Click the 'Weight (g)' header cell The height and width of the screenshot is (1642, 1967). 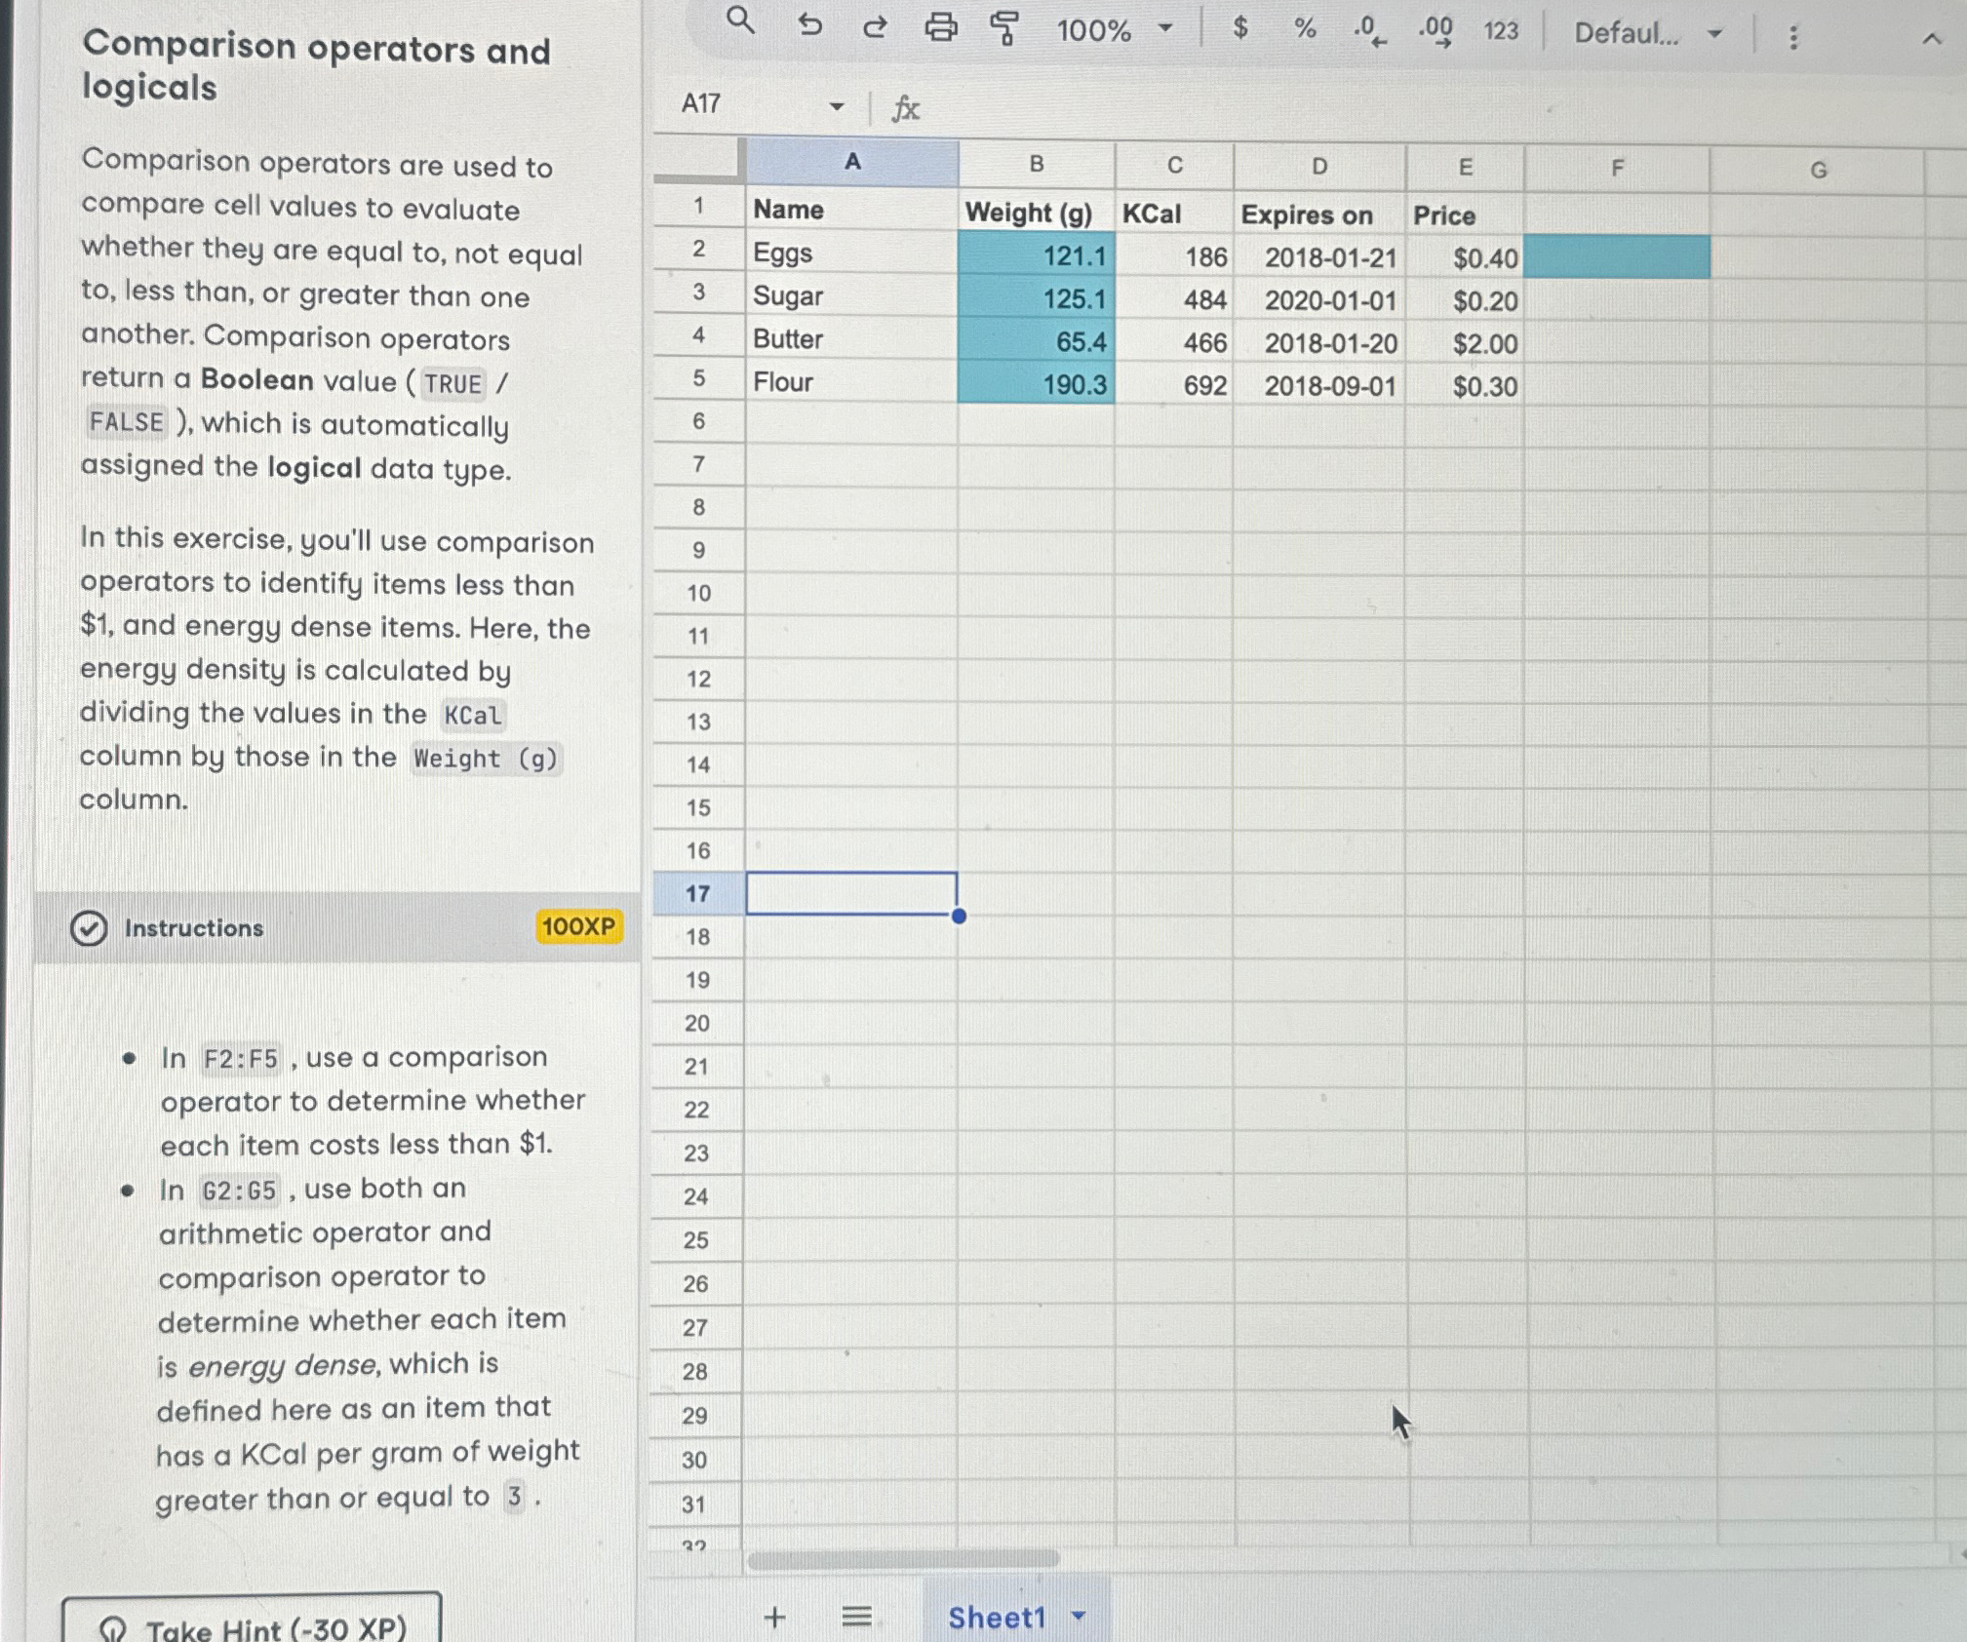coord(1037,212)
